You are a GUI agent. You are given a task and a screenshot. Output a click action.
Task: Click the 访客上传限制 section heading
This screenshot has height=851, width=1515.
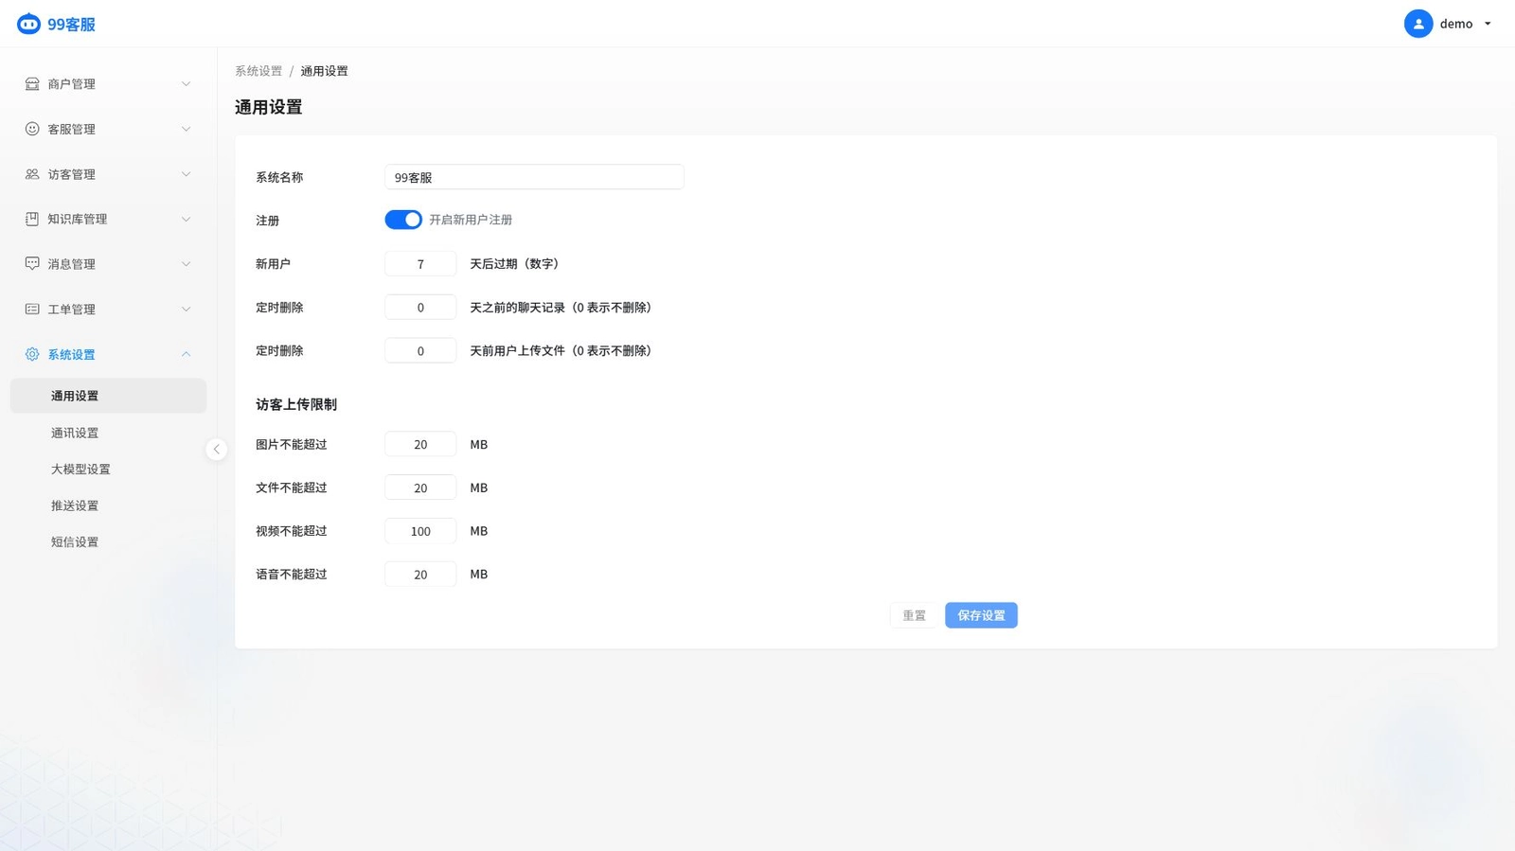[x=296, y=404]
